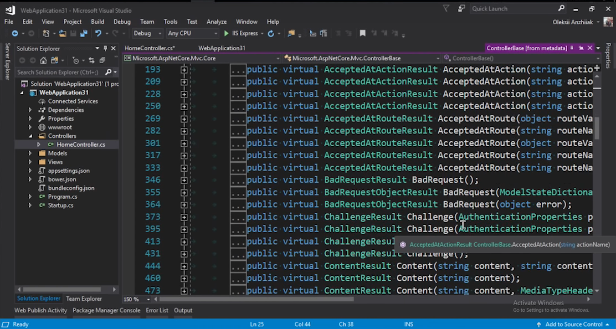Click the Switch Views icon in Solution Explorer

tap(55, 60)
